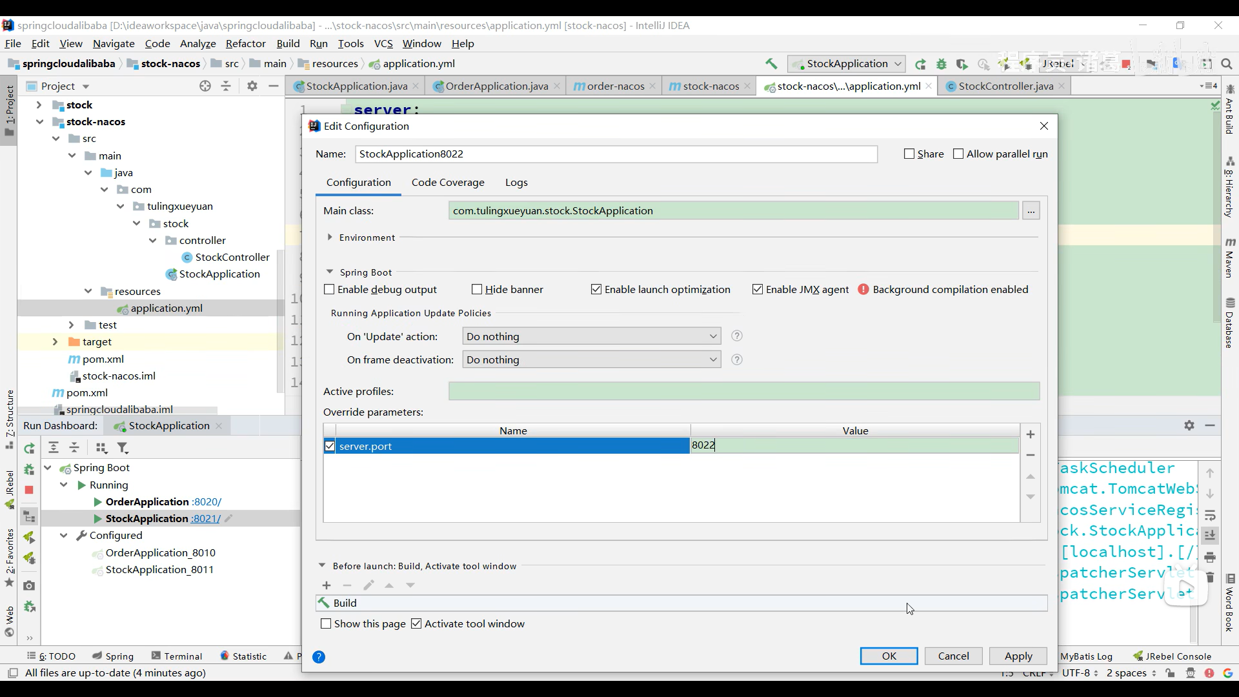Click the search magnifier icon top right
The height and width of the screenshot is (697, 1239).
(x=1227, y=64)
